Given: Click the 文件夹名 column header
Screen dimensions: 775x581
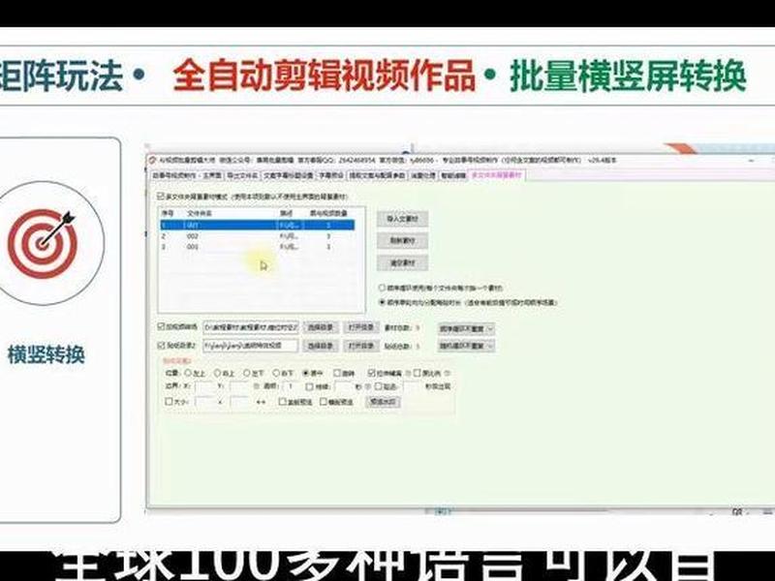Looking at the screenshot, I should click(x=200, y=213).
